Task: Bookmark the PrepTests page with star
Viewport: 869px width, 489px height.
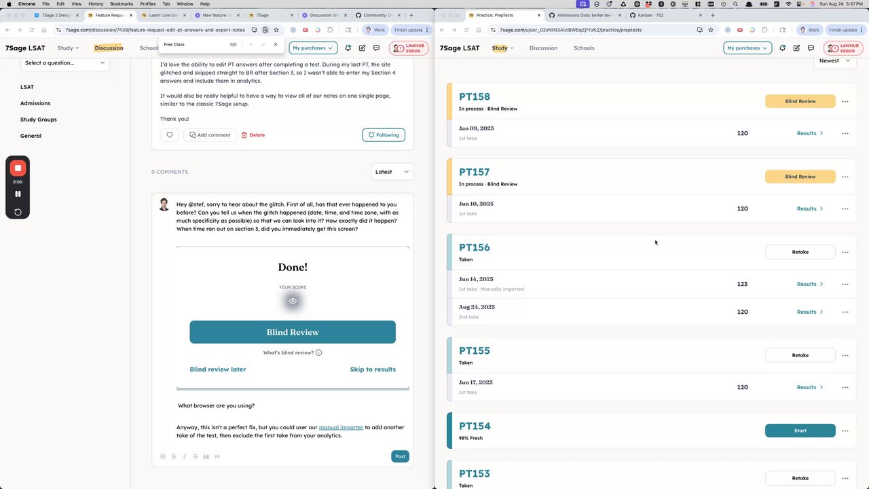Action: [711, 30]
